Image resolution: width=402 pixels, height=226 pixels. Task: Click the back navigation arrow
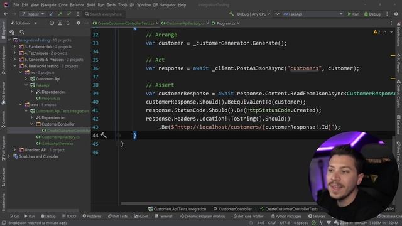(x=6, y=14)
